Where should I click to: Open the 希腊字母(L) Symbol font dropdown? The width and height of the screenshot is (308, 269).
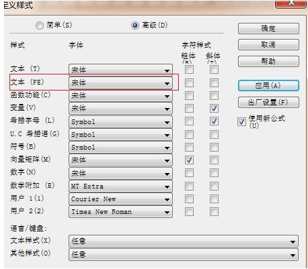coord(120,122)
